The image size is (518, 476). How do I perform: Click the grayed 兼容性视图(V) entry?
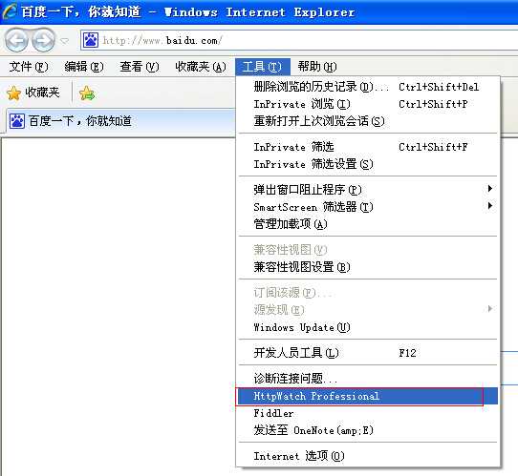pyautogui.click(x=368, y=250)
